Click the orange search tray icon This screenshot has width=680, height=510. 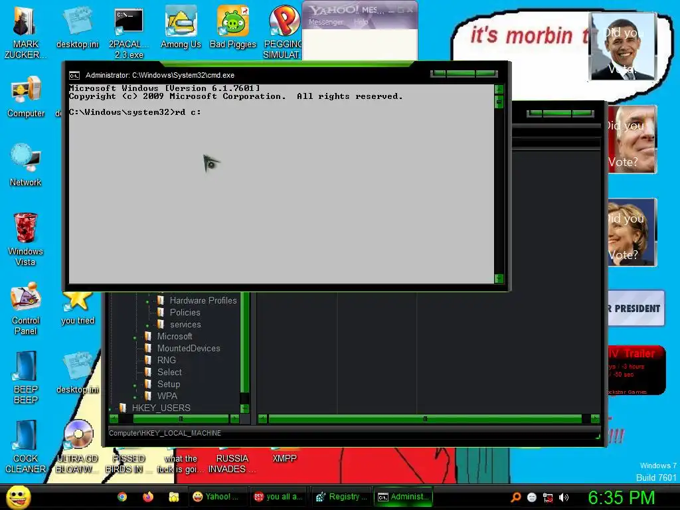coord(516,497)
